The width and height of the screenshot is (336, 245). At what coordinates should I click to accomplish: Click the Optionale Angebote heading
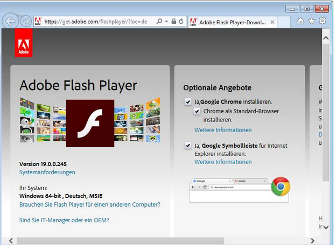(218, 87)
